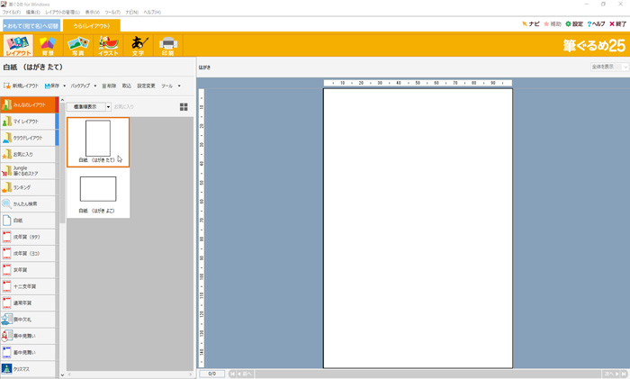The height and width of the screenshot is (379, 630).
Task: Expand the 標準順表示 sort dropdown
Action: point(108,106)
